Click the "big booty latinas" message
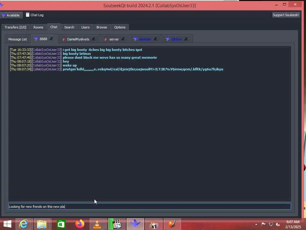This screenshot has height=230, width=306. pyautogui.click(x=77, y=54)
